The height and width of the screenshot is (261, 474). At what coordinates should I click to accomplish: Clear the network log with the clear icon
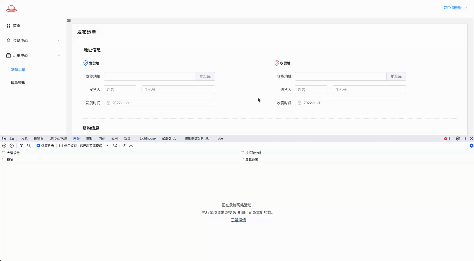pyautogui.click(x=12, y=146)
